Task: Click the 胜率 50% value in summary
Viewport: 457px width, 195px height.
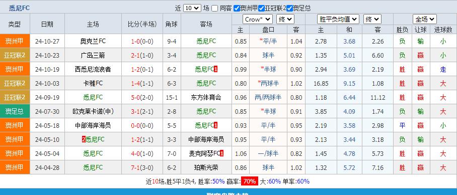Action: click(218, 181)
